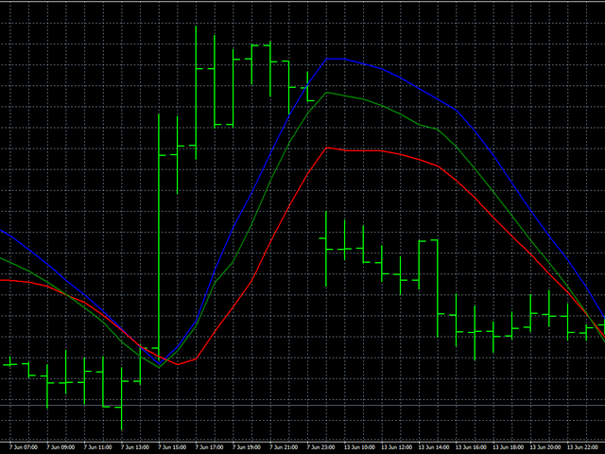Viewport: 605px width, 454px height.
Task: Click the 7 Jun 13:00 time label
Action: click(134, 446)
